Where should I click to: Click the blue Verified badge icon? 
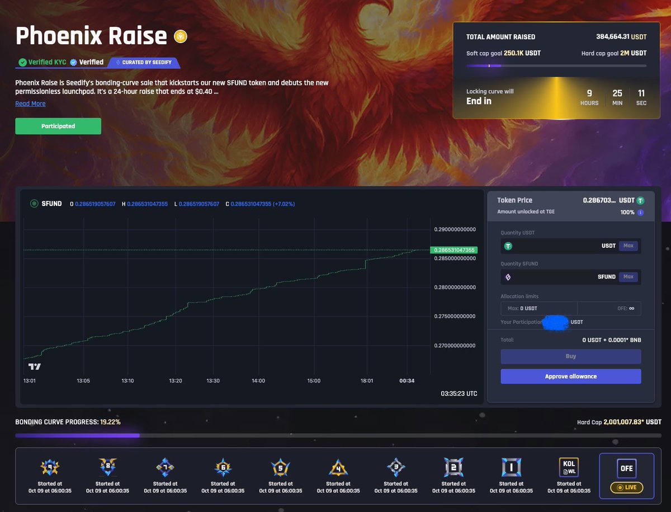pos(73,62)
